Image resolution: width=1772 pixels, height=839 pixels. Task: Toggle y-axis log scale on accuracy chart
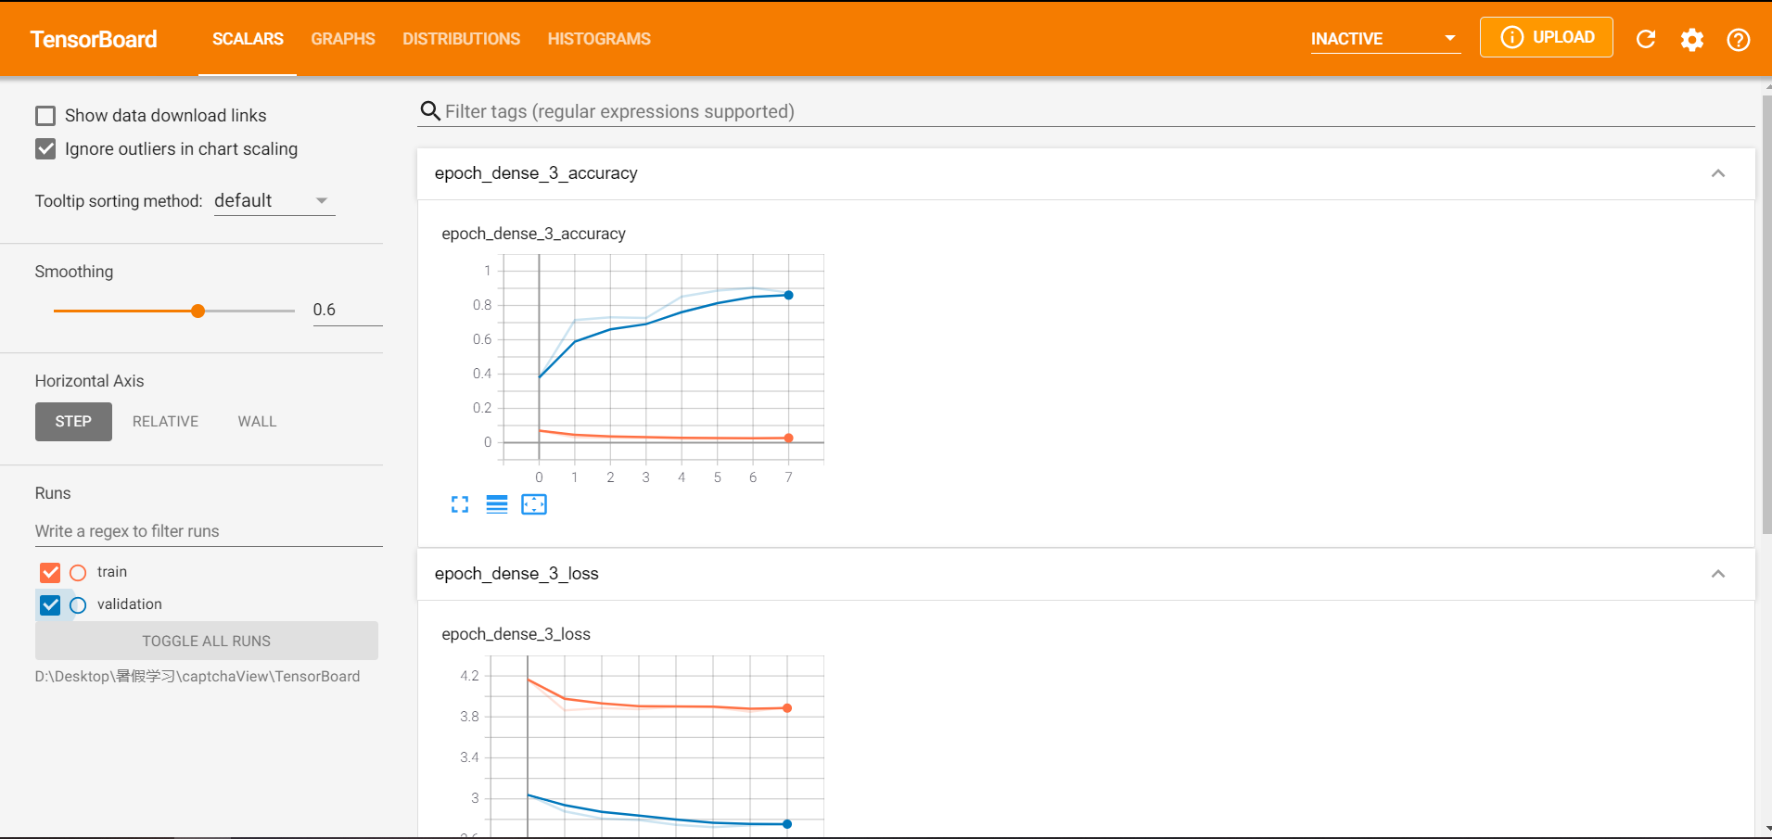tap(497, 504)
